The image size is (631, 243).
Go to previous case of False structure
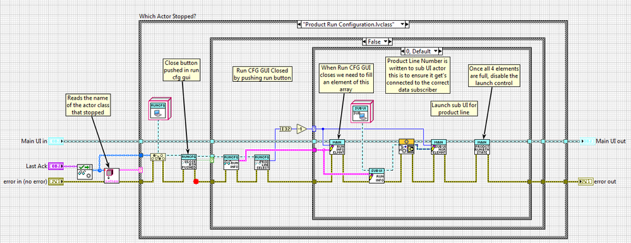[364, 42]
